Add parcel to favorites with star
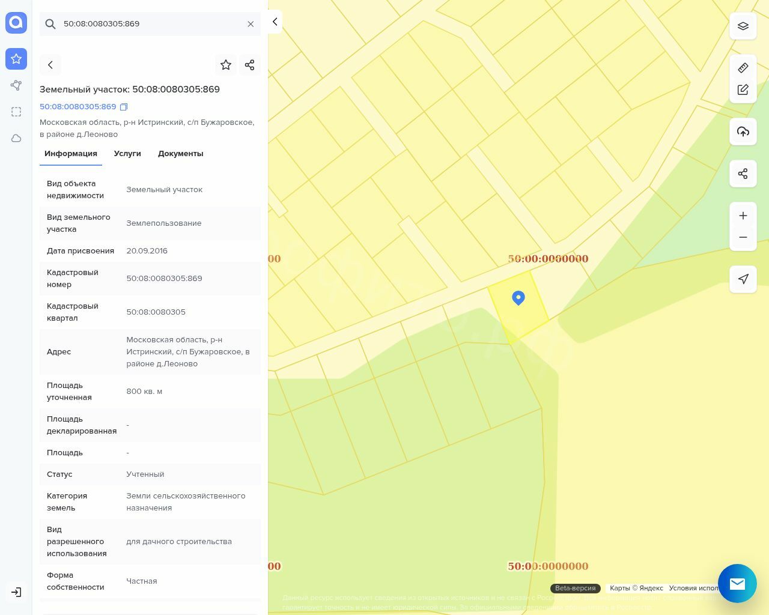 click(226, 65)
